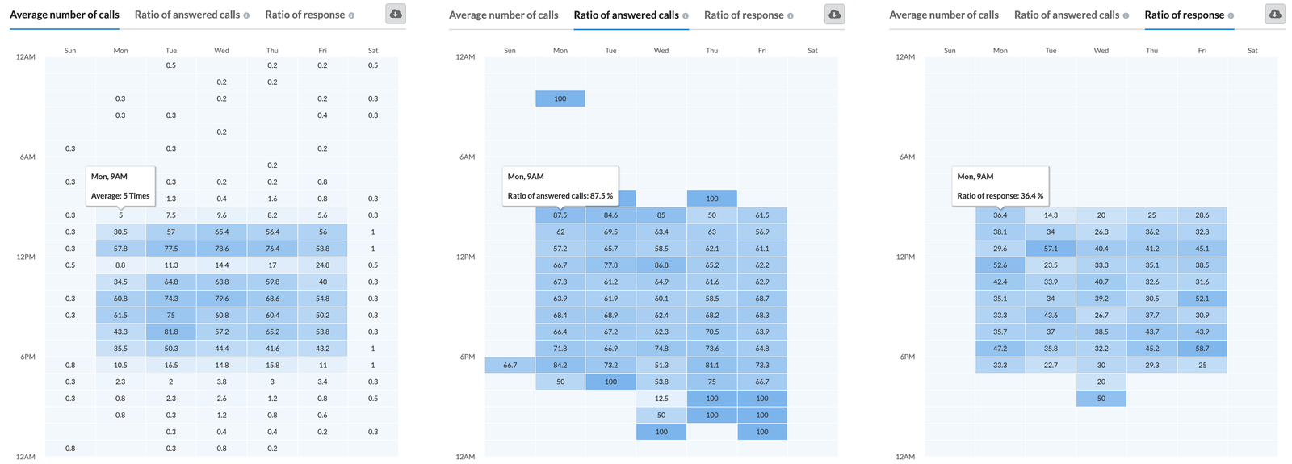Click download icon in the left panel
1292x464 pixels.
(x=396, y=15)
